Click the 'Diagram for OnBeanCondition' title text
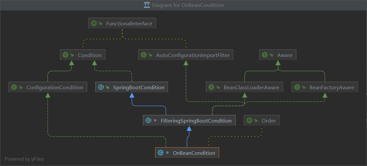Viewport: 367px width, 166px height. coord(188,5)
